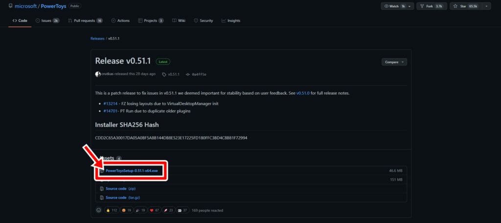This screenshot has width=501, height=223.
Task: Toggle laugh reaction showing first 19
Action: 127,210
